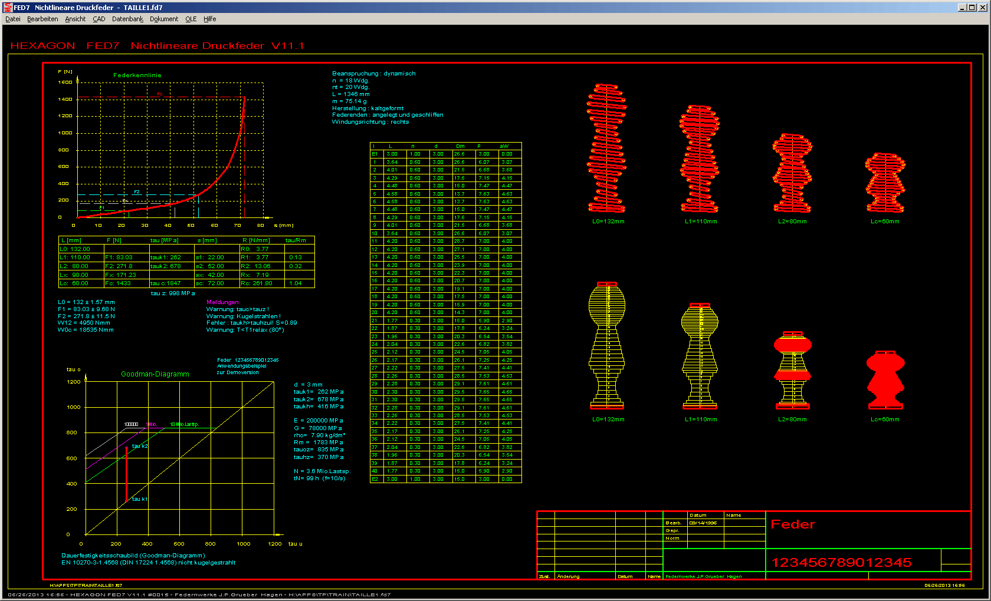The height and width of the screenshot is (601, 991).
Task: Expand the Datenbank menu
Action: point(127,19)
